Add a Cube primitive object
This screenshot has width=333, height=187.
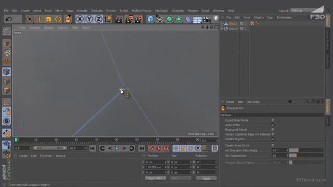[x=150, y=19]
